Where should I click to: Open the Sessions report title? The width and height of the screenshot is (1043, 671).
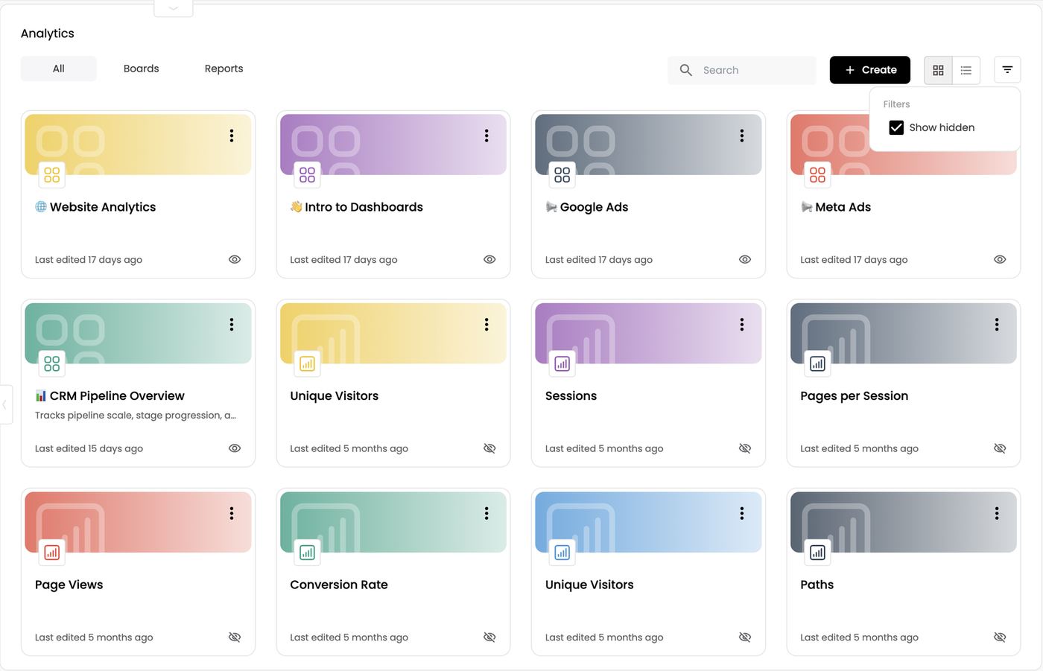point(571,396)
